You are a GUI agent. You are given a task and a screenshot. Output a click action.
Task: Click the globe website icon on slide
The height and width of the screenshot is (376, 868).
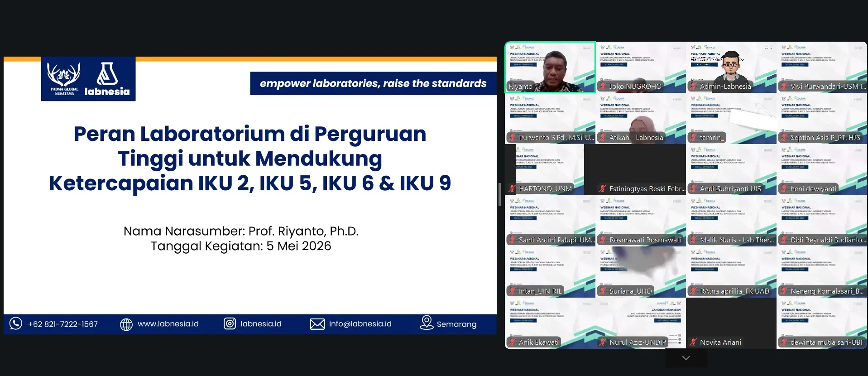pyautogui.click(x=126, y=324)
